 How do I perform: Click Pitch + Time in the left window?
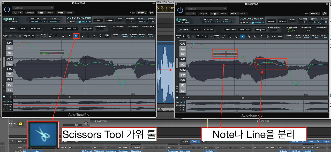[35, 29]
